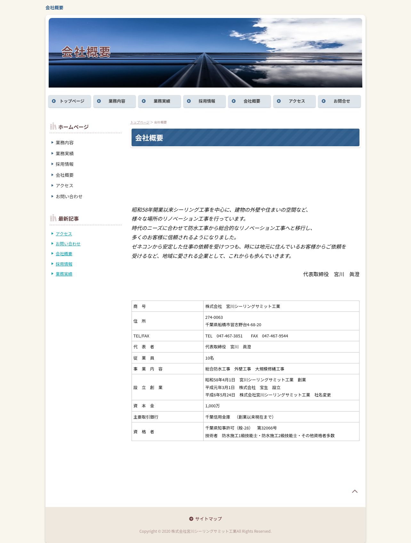Click the circle arrow icon beside トップページ

(54, 101)
